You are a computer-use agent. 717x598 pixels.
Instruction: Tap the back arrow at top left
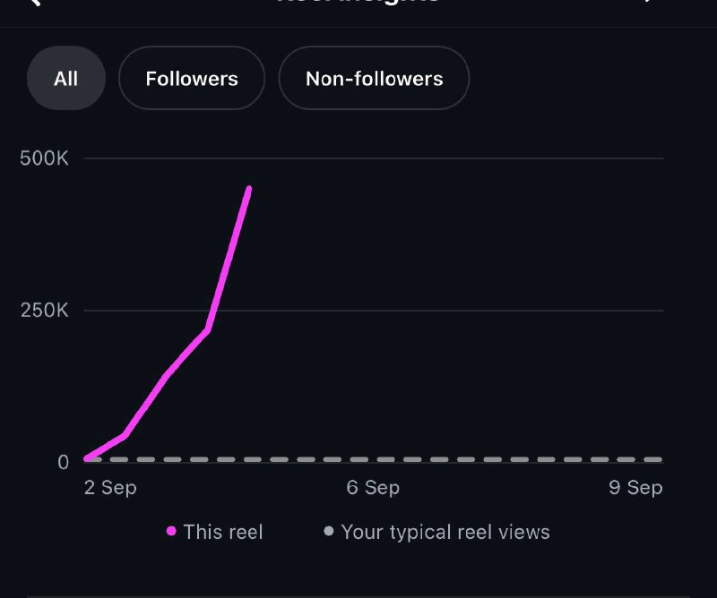click(x=35, y=3)
